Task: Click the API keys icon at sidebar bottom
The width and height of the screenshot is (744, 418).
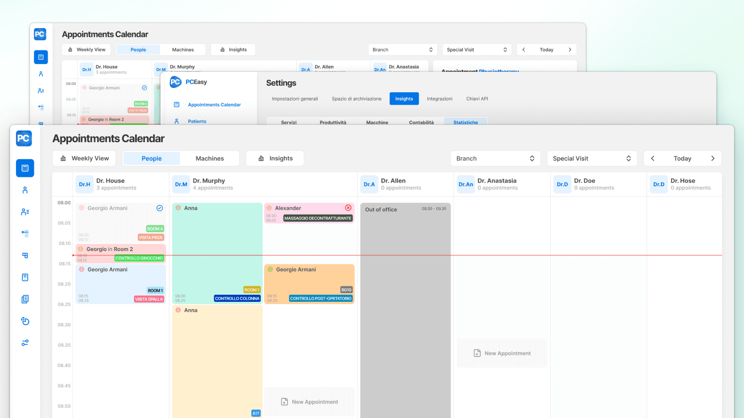Action: click(x=25, y=342)
